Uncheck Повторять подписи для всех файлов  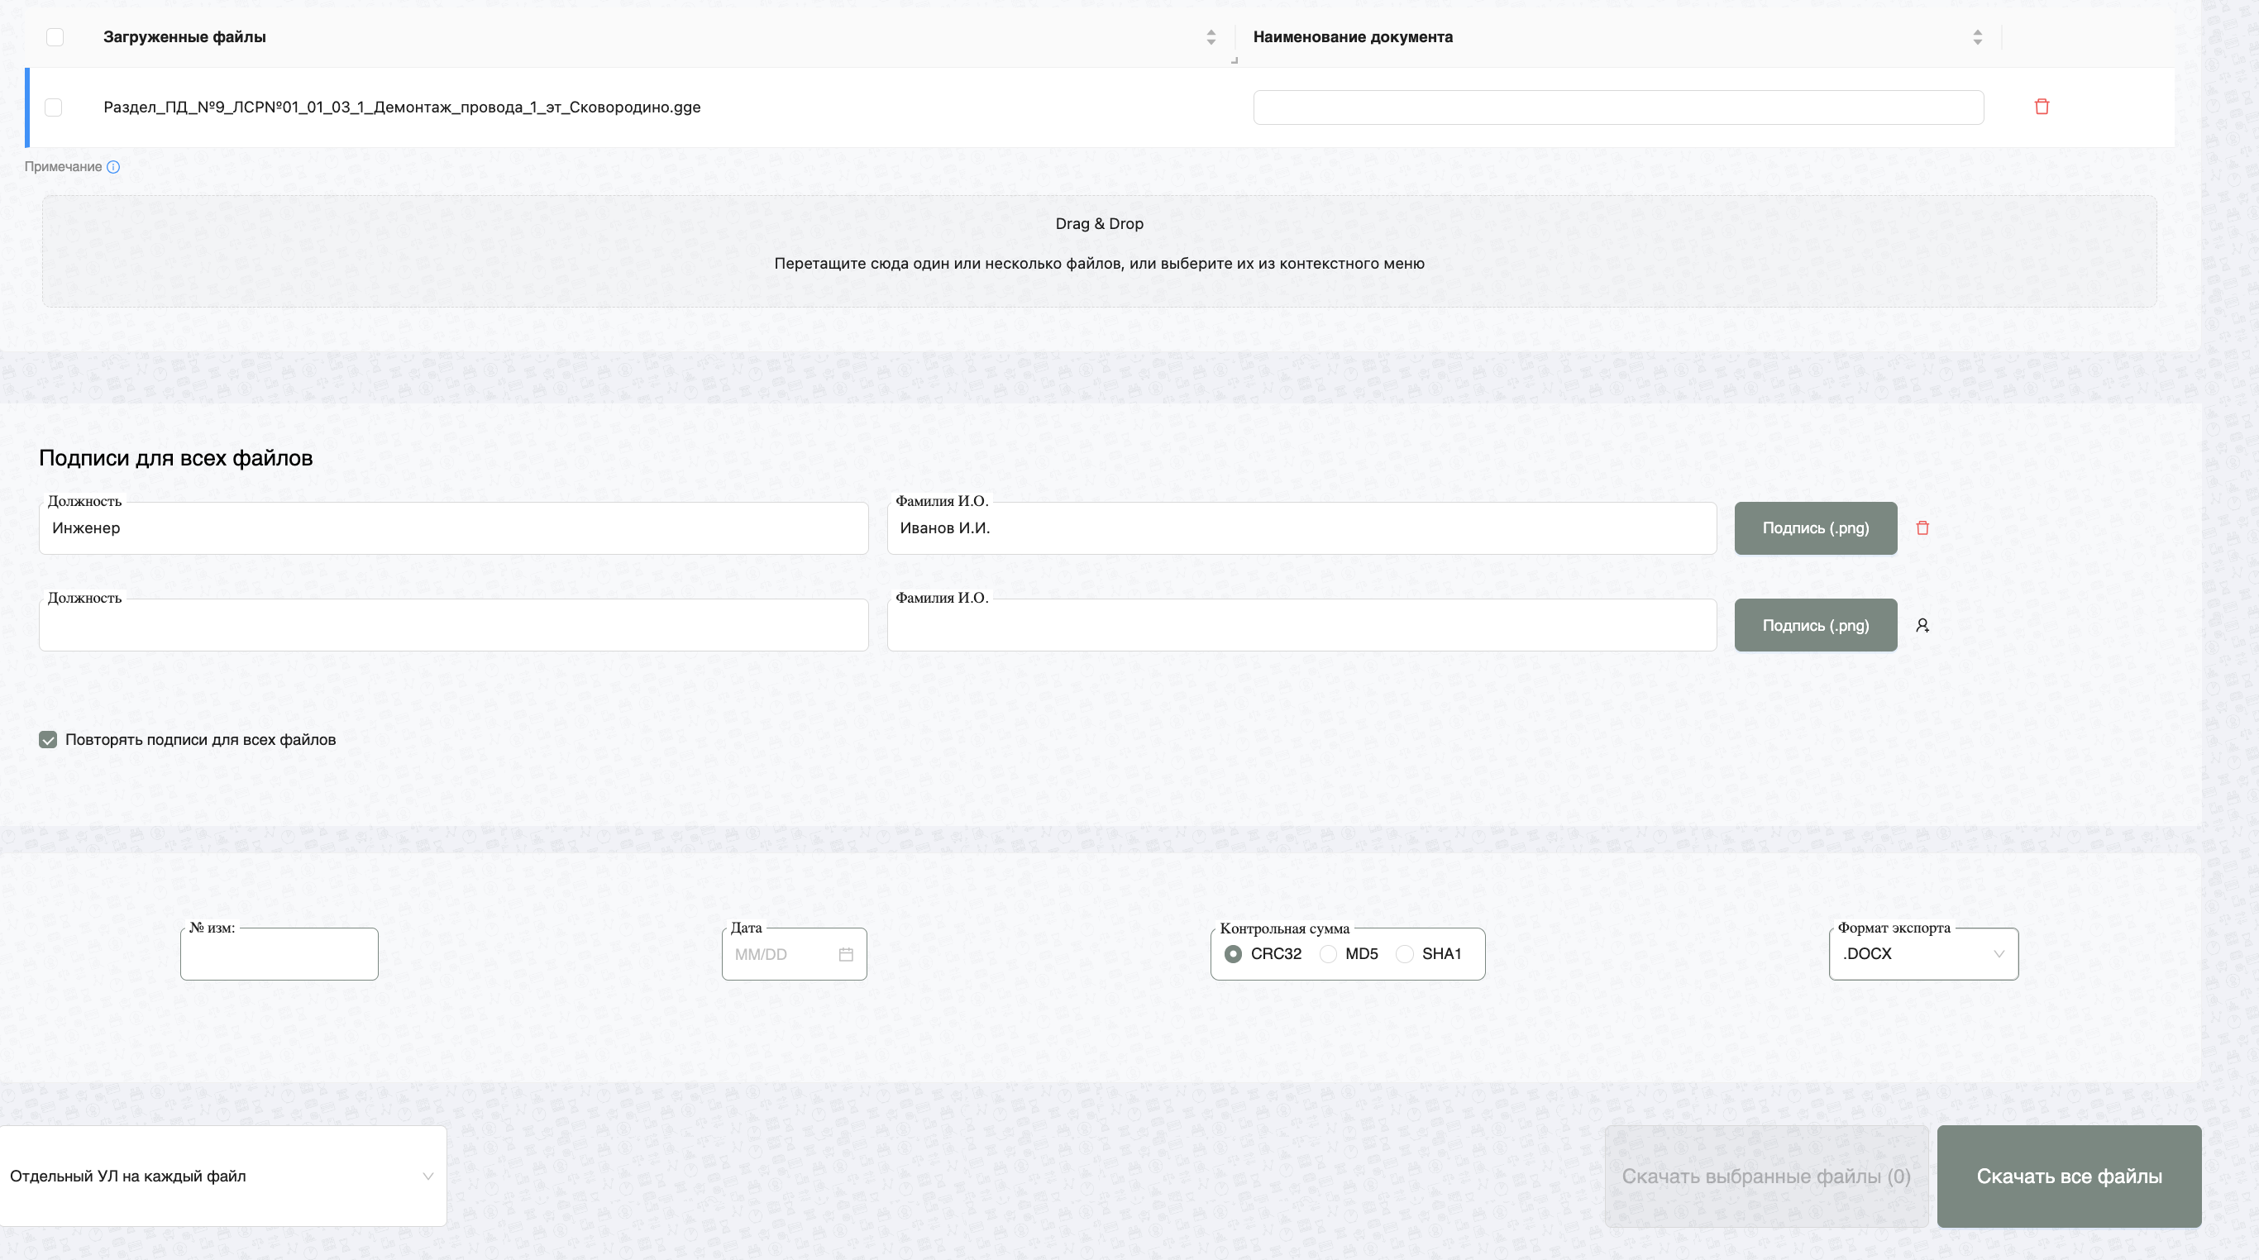pos(48,739)
